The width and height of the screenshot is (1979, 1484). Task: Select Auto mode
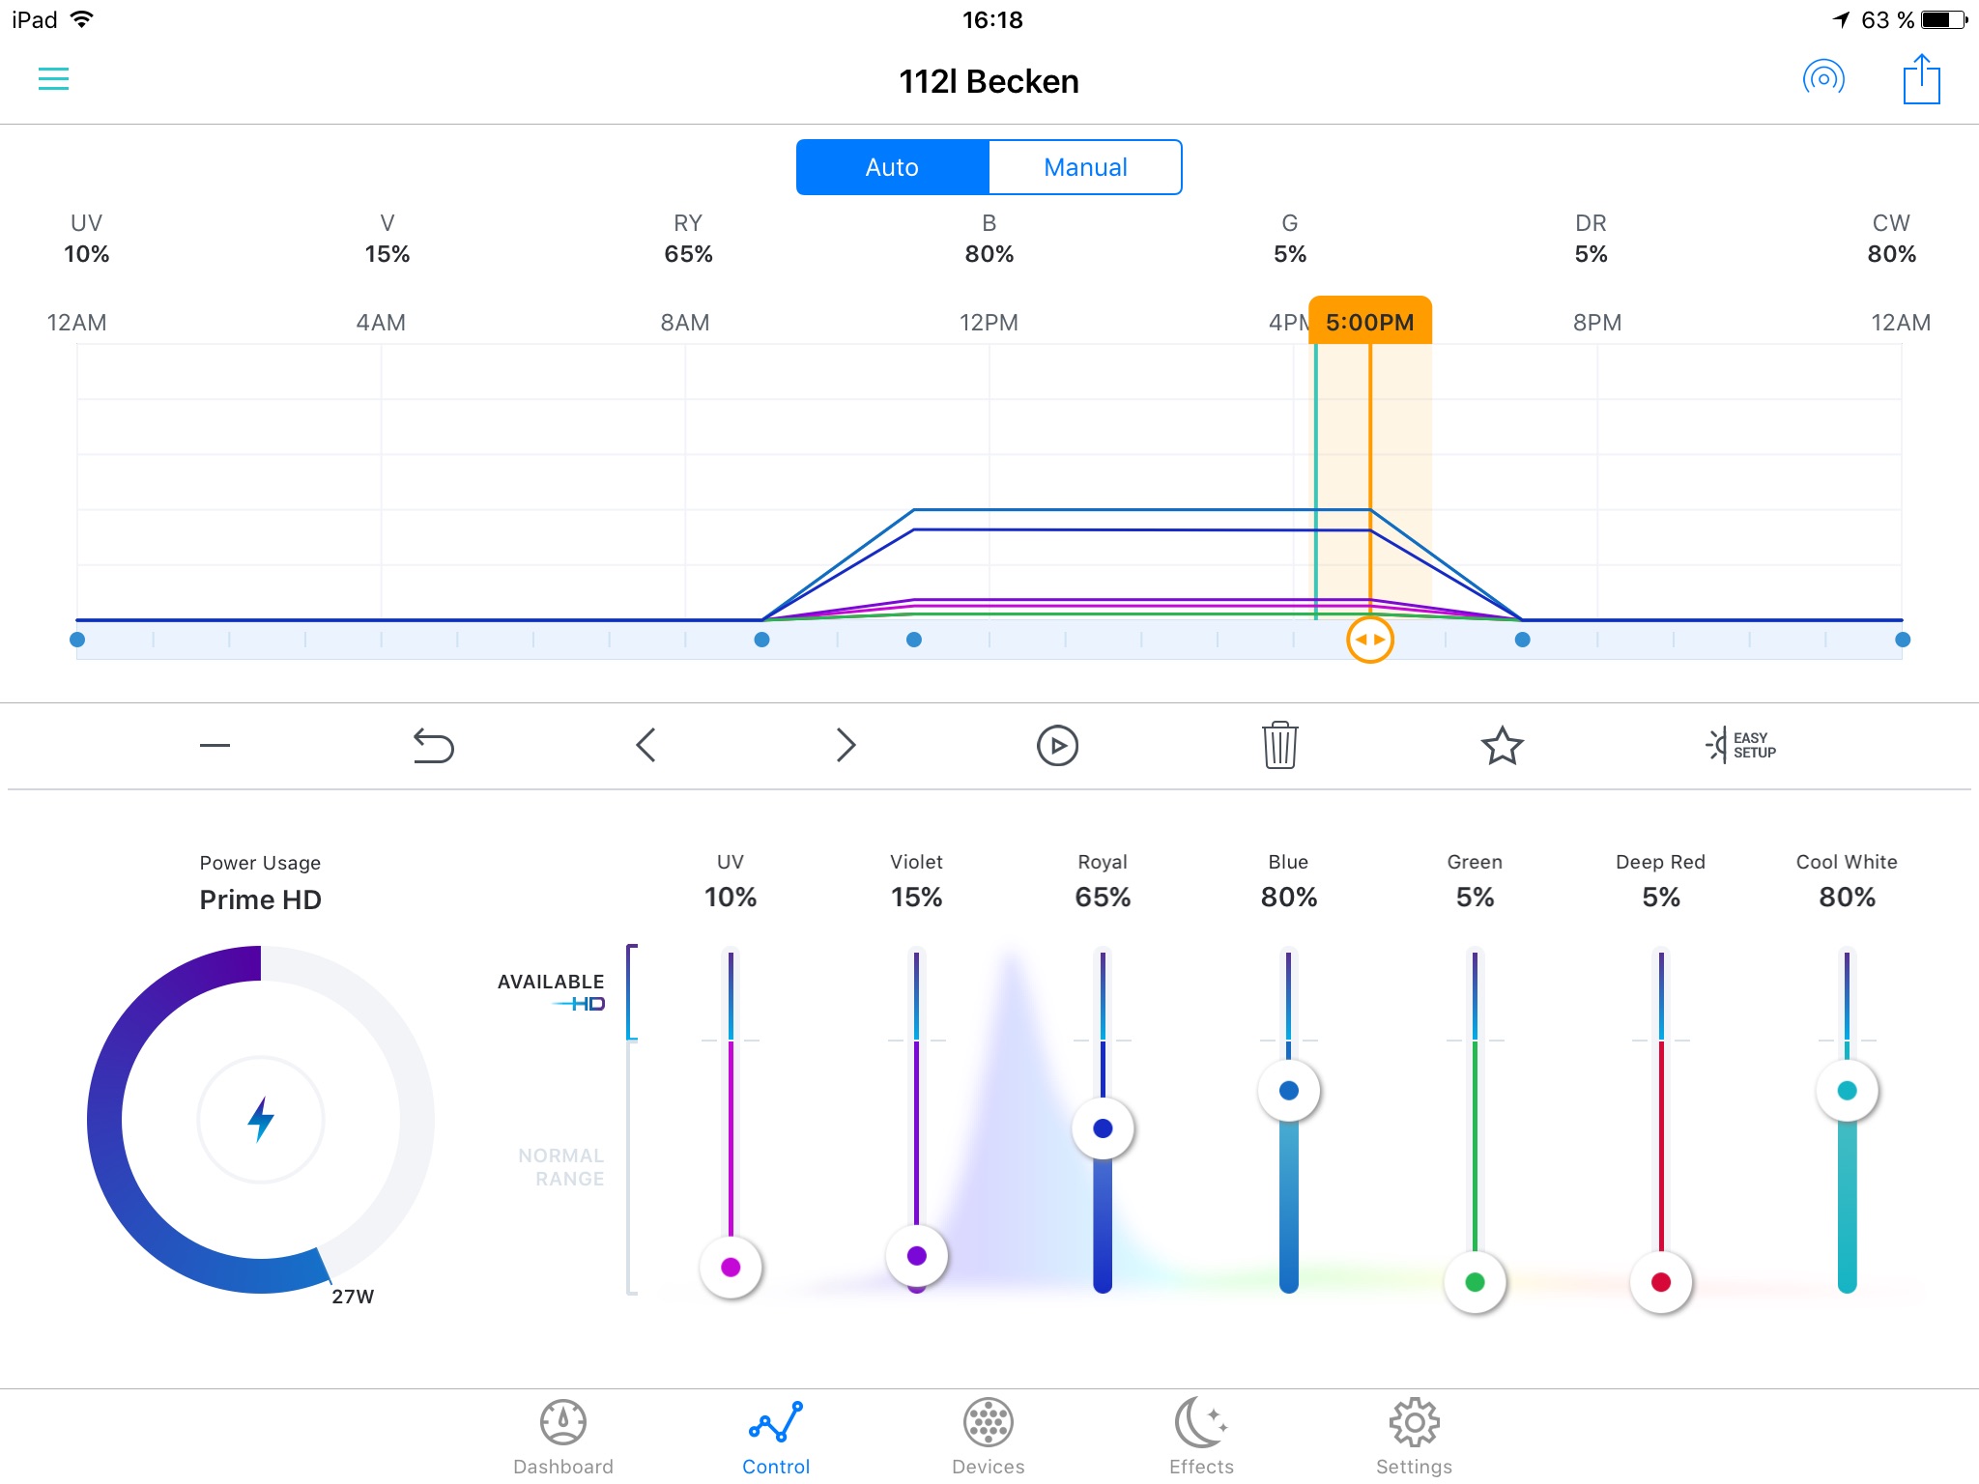click(892, 167)
